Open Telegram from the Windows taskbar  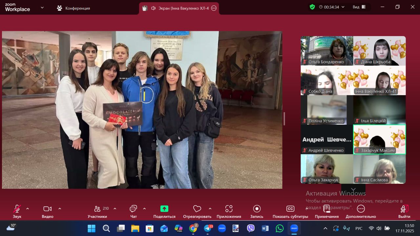[x=207, y=228]
